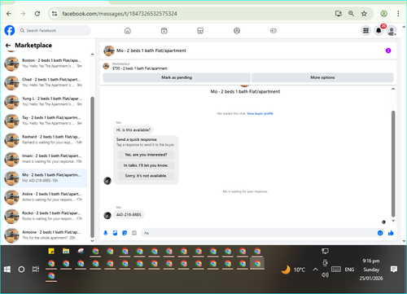The image size is (407, 294).
Task: Open the View buyer profile link
Action: [x=260, y=113]
